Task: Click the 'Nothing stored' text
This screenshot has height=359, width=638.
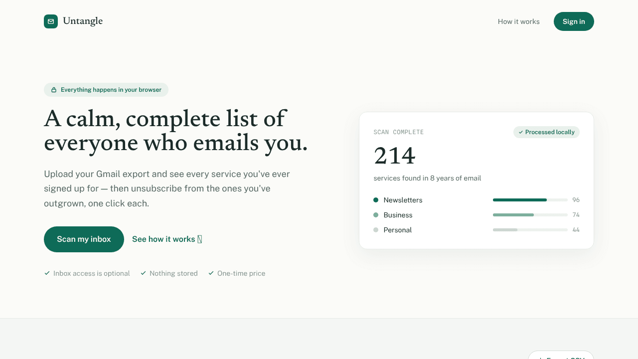Action: pos(173,273)
